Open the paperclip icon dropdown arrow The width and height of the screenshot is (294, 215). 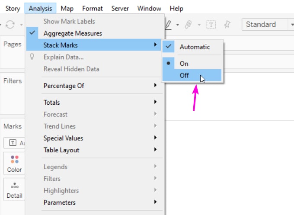199,25
